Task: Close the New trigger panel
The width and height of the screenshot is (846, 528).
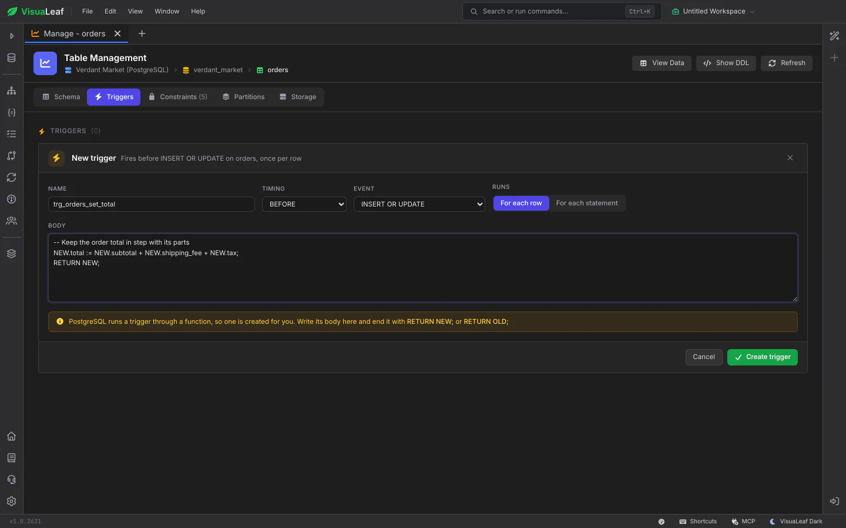Action: tap(790, 158)
